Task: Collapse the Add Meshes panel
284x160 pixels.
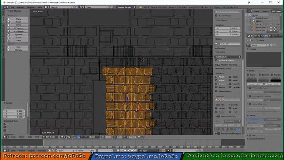Action: [x=8, y=11]
